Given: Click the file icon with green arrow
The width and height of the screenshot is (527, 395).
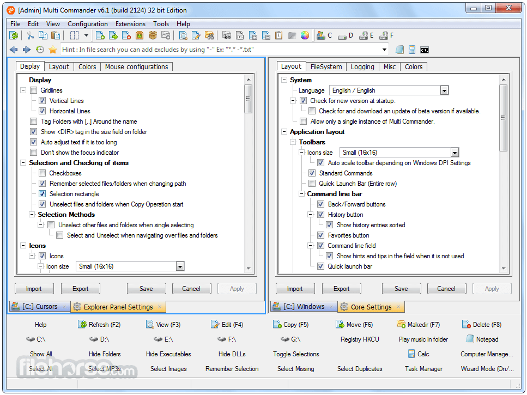Looking at the screenshot, I should coord(113,35).
